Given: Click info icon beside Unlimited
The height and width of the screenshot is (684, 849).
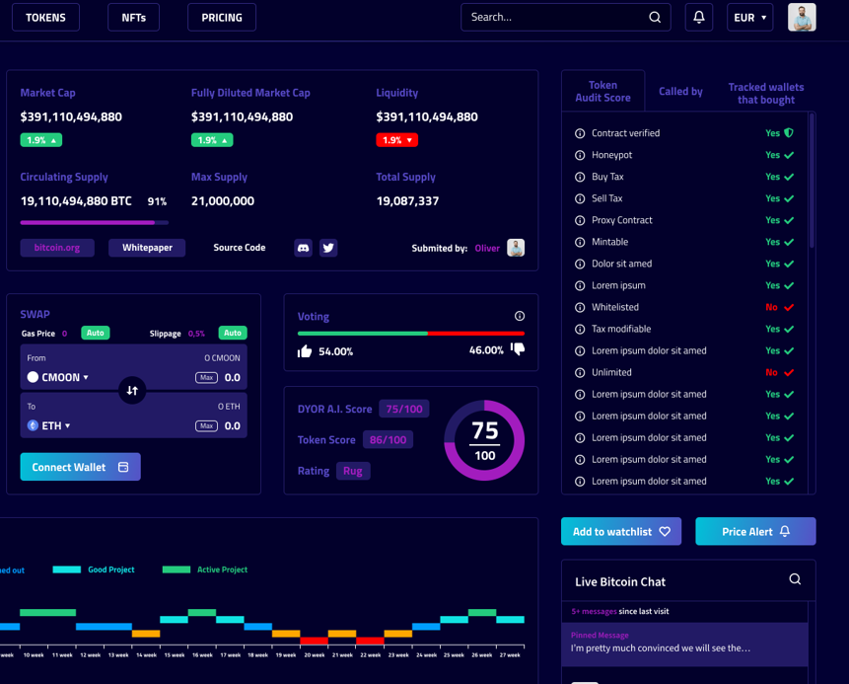Looking at the screenshot, I should (x=580, y=373).
